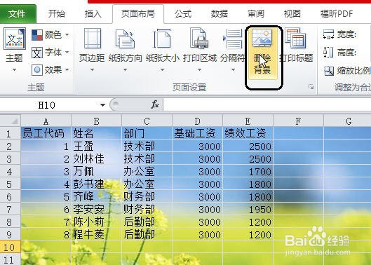Select row 1 header
Screen dimensions: 371x265
pyautogui.click(x=10, y=134)
